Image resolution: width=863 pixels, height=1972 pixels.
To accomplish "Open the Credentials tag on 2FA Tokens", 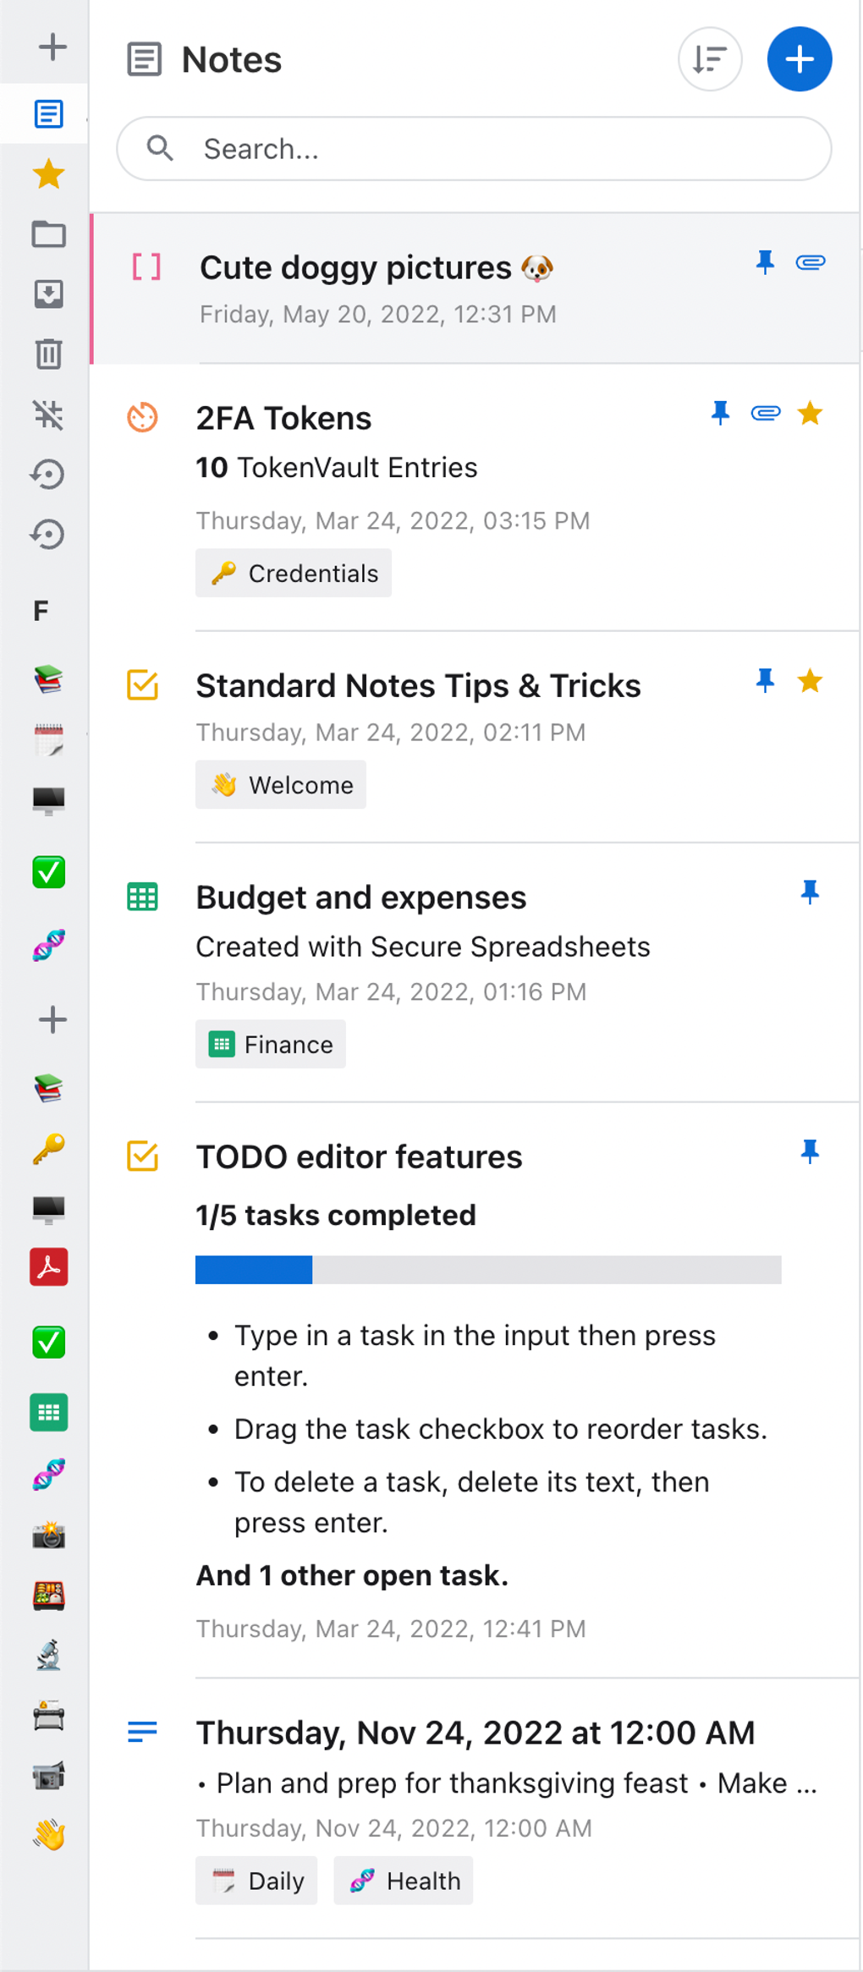I will 293,573.
